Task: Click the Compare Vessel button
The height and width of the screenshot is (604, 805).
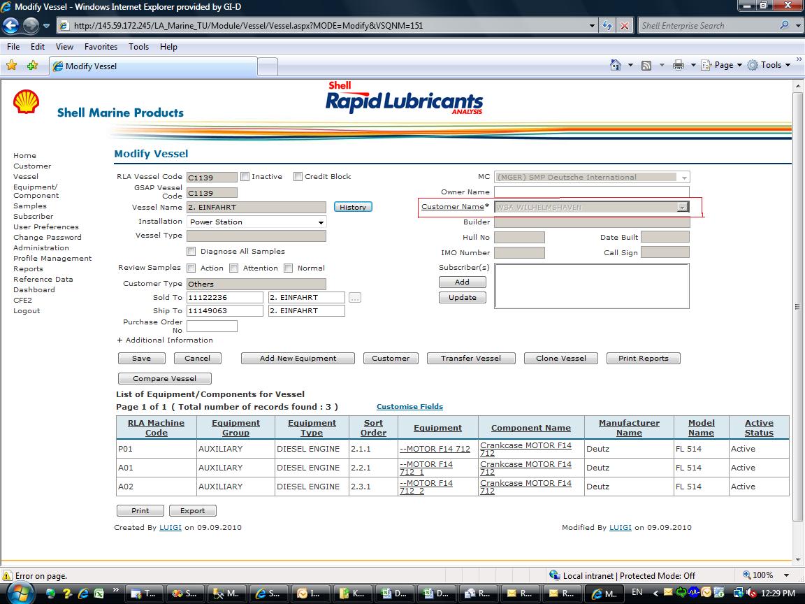Action: pos(165,378)
